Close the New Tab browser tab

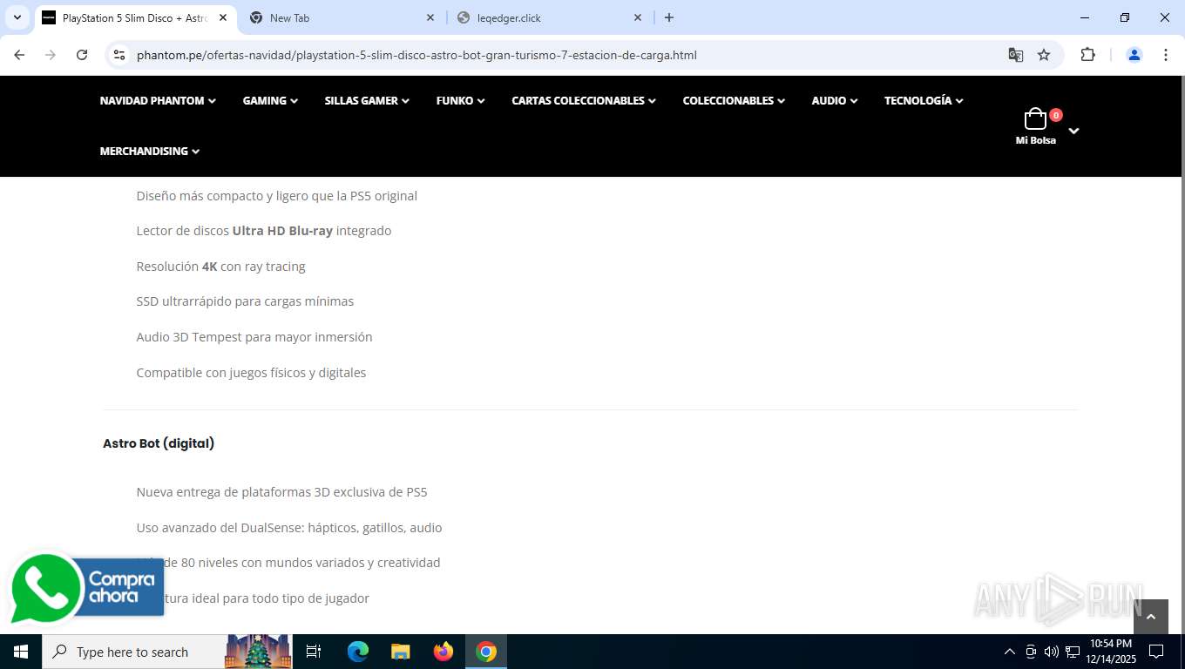(x=430, y=17)
